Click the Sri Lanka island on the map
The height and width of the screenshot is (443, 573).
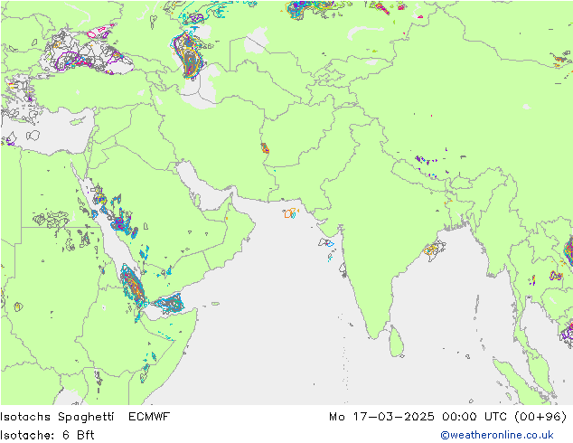click(396, 342)
